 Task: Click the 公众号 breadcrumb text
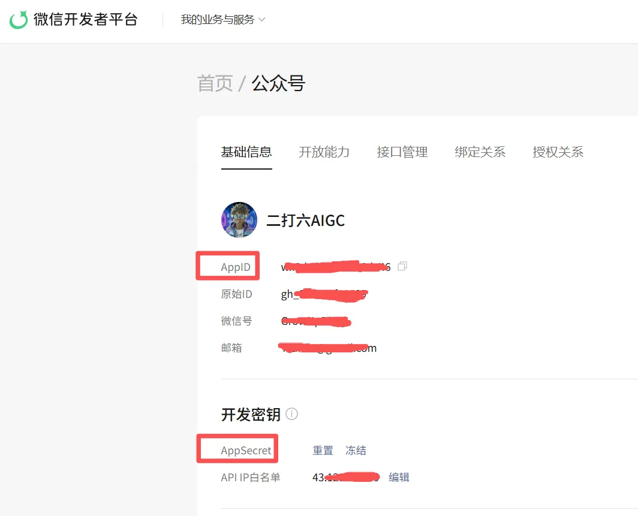click(x=278, y=84)
